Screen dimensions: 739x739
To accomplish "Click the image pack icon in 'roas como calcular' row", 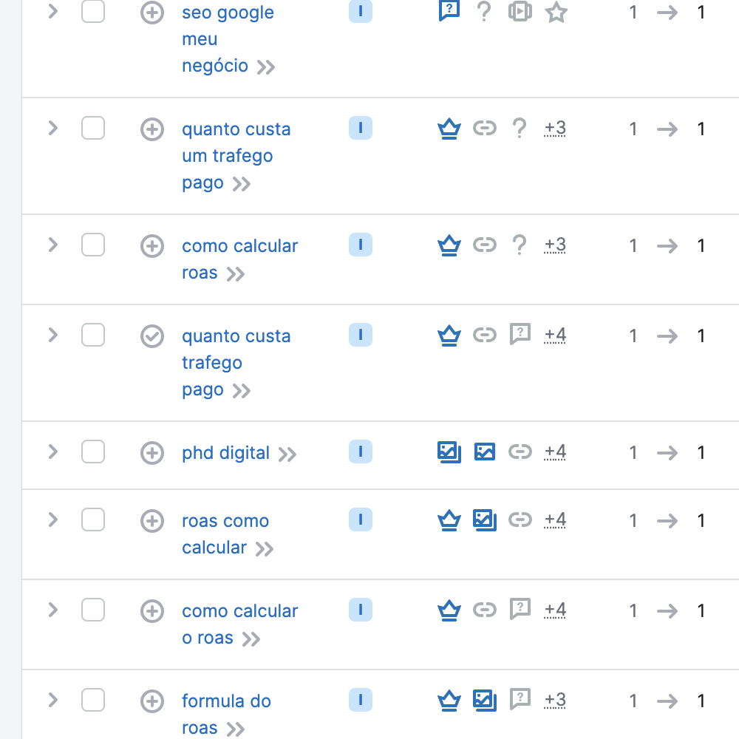I will [x=485, y=520].
